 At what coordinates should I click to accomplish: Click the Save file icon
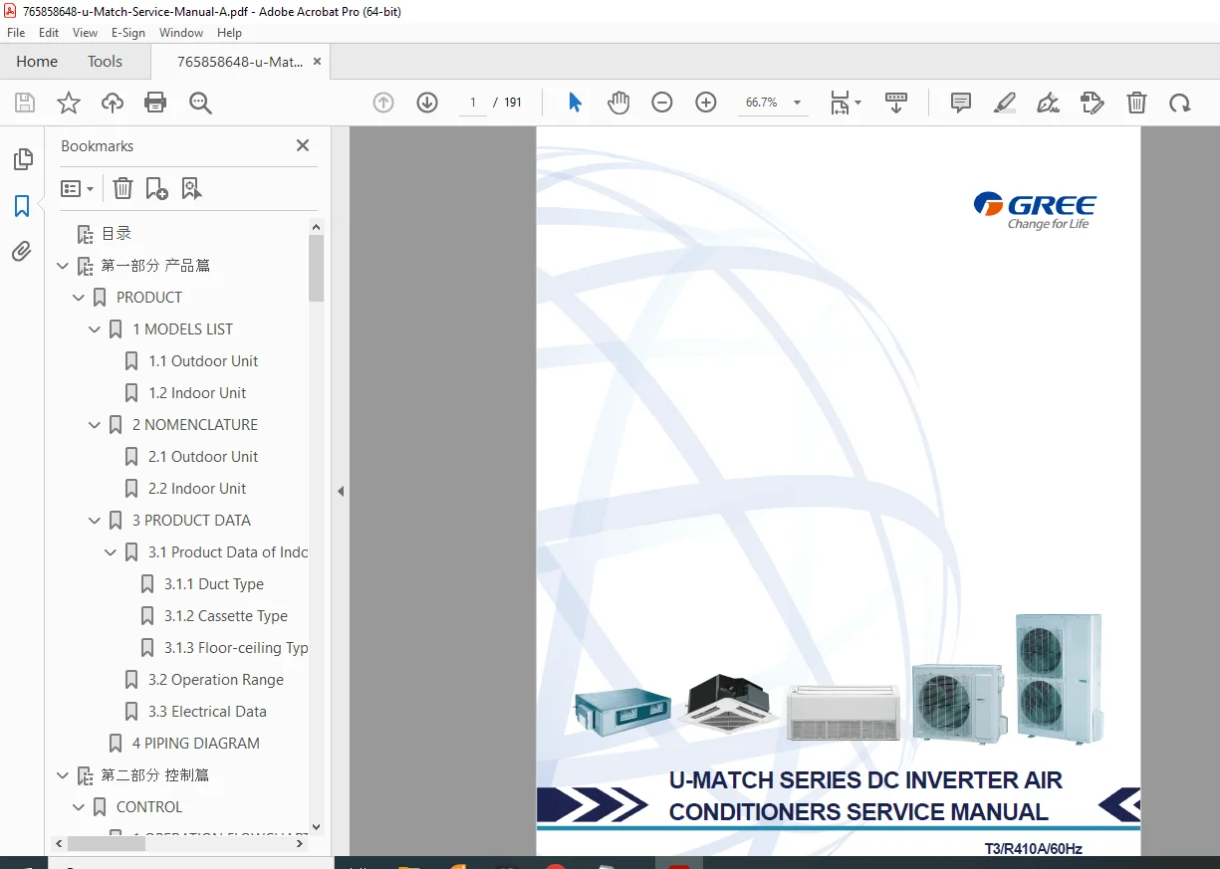pyautogui.click(x=25, y=103)
